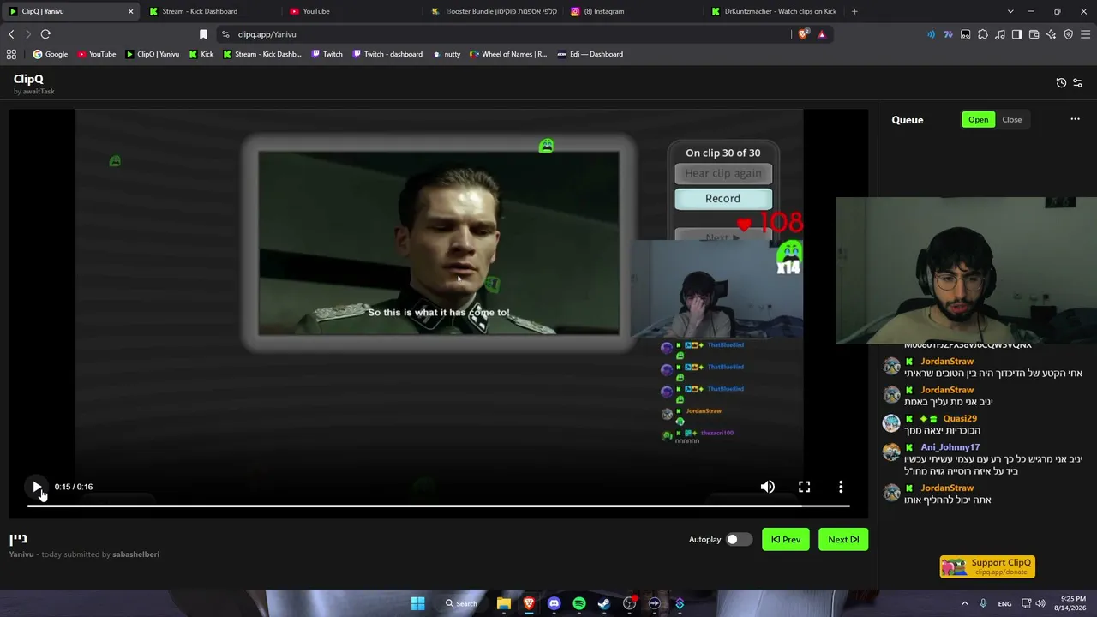Open File Explorer from the taskbar

pyautogui.click(x=504, y=603)
